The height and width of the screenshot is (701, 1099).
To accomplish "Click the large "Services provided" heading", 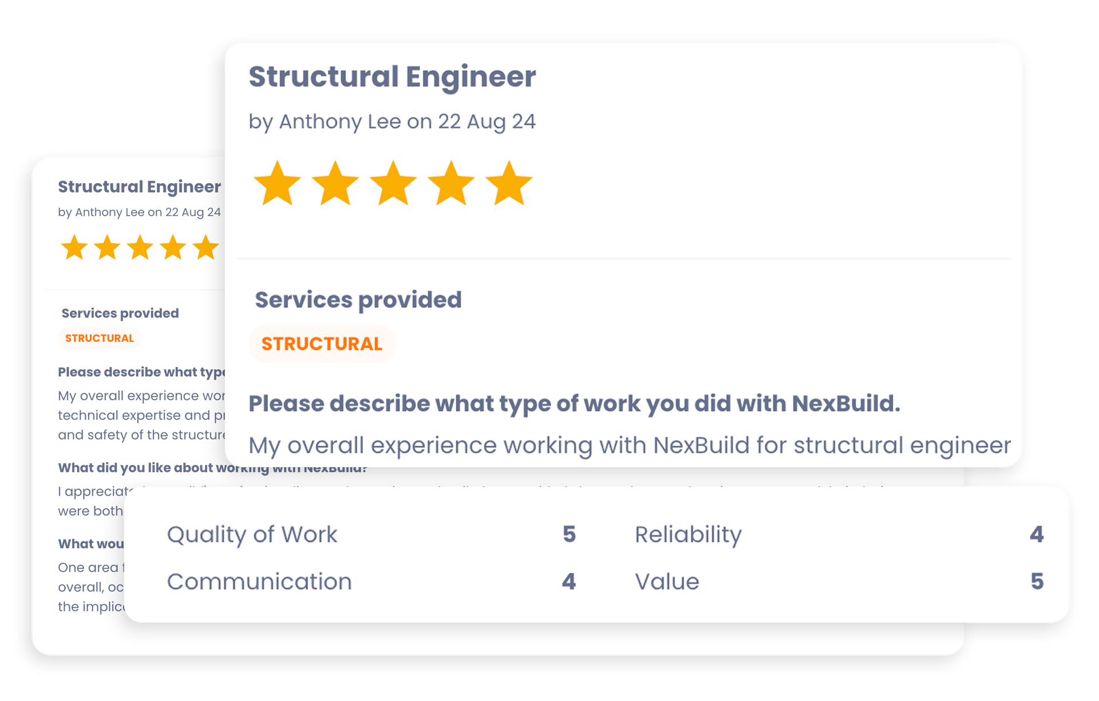I will [358, 300].
